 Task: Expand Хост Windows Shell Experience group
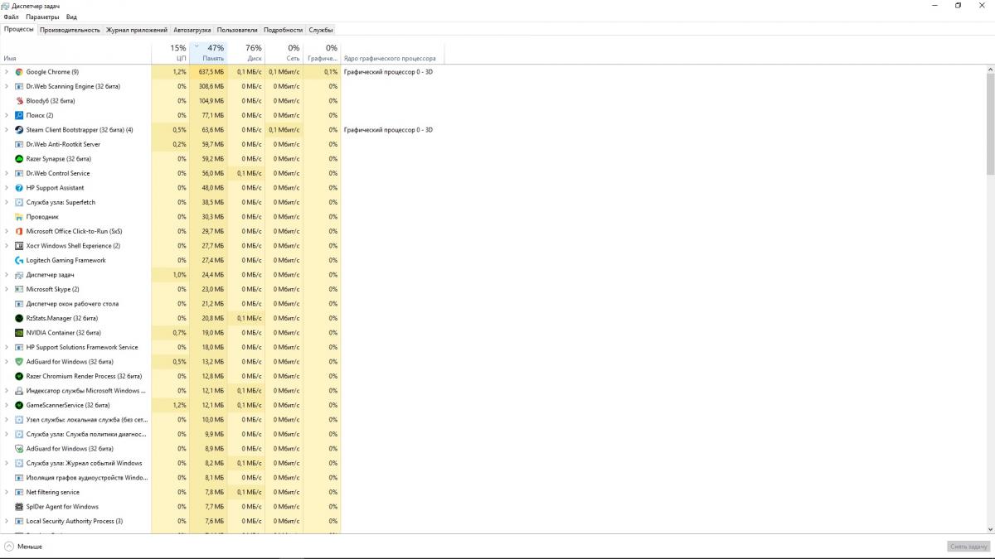point(7,246)
